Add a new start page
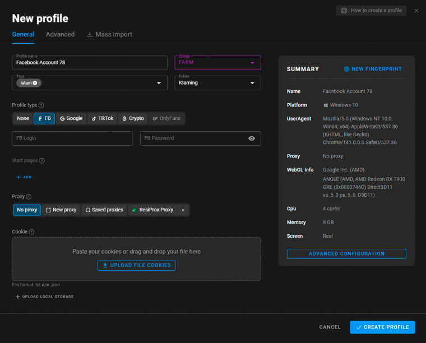Viewport: 426px width, 343px height. [x=24, y=177]
